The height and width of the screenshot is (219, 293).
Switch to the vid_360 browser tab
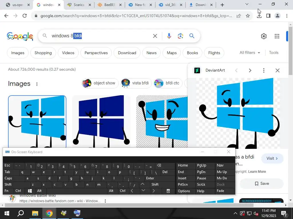[x=171, y=5]
